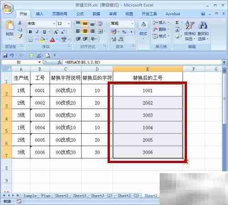Click the Insert cells 插入 button

161,23
